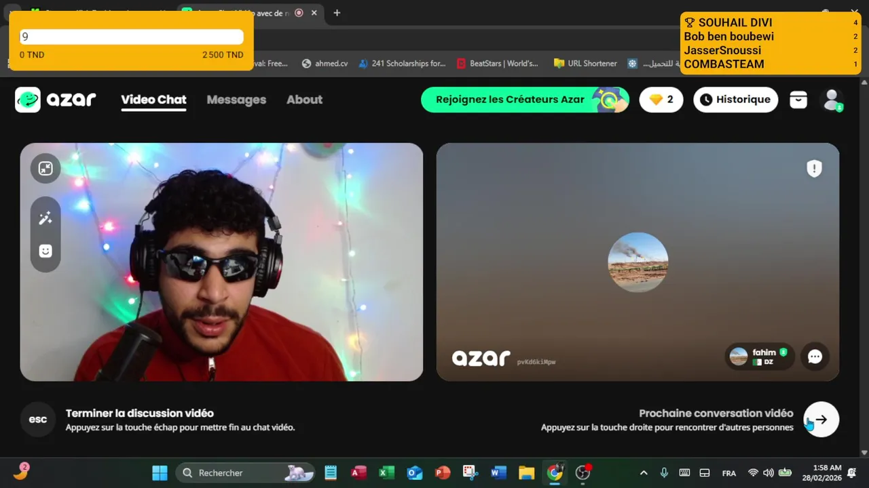The image size is (869, 488).
Task: Open the Windows Start menu
Action: [160, 472]
